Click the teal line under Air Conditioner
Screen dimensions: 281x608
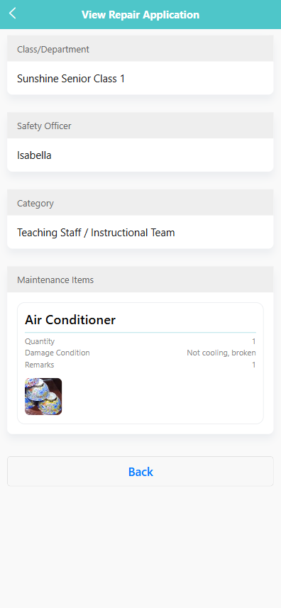[140, 332]
